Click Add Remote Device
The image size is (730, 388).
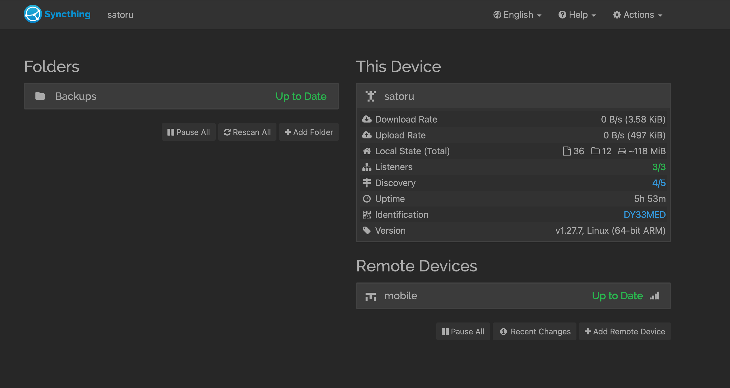[625, 332]
